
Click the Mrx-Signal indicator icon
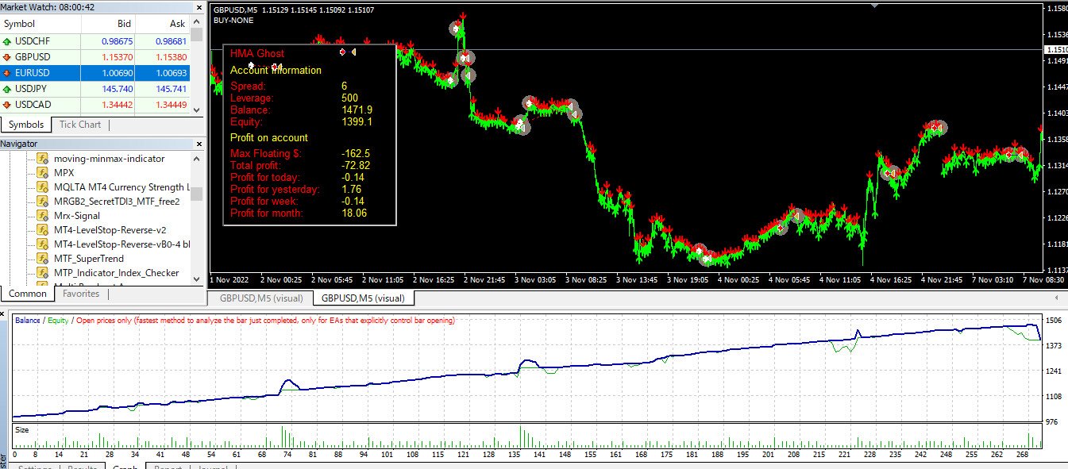click(43, 215)
